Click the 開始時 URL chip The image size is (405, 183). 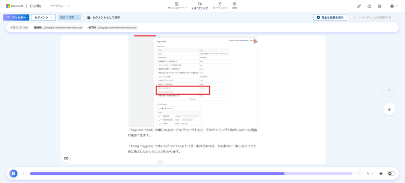tap(59, 27)
